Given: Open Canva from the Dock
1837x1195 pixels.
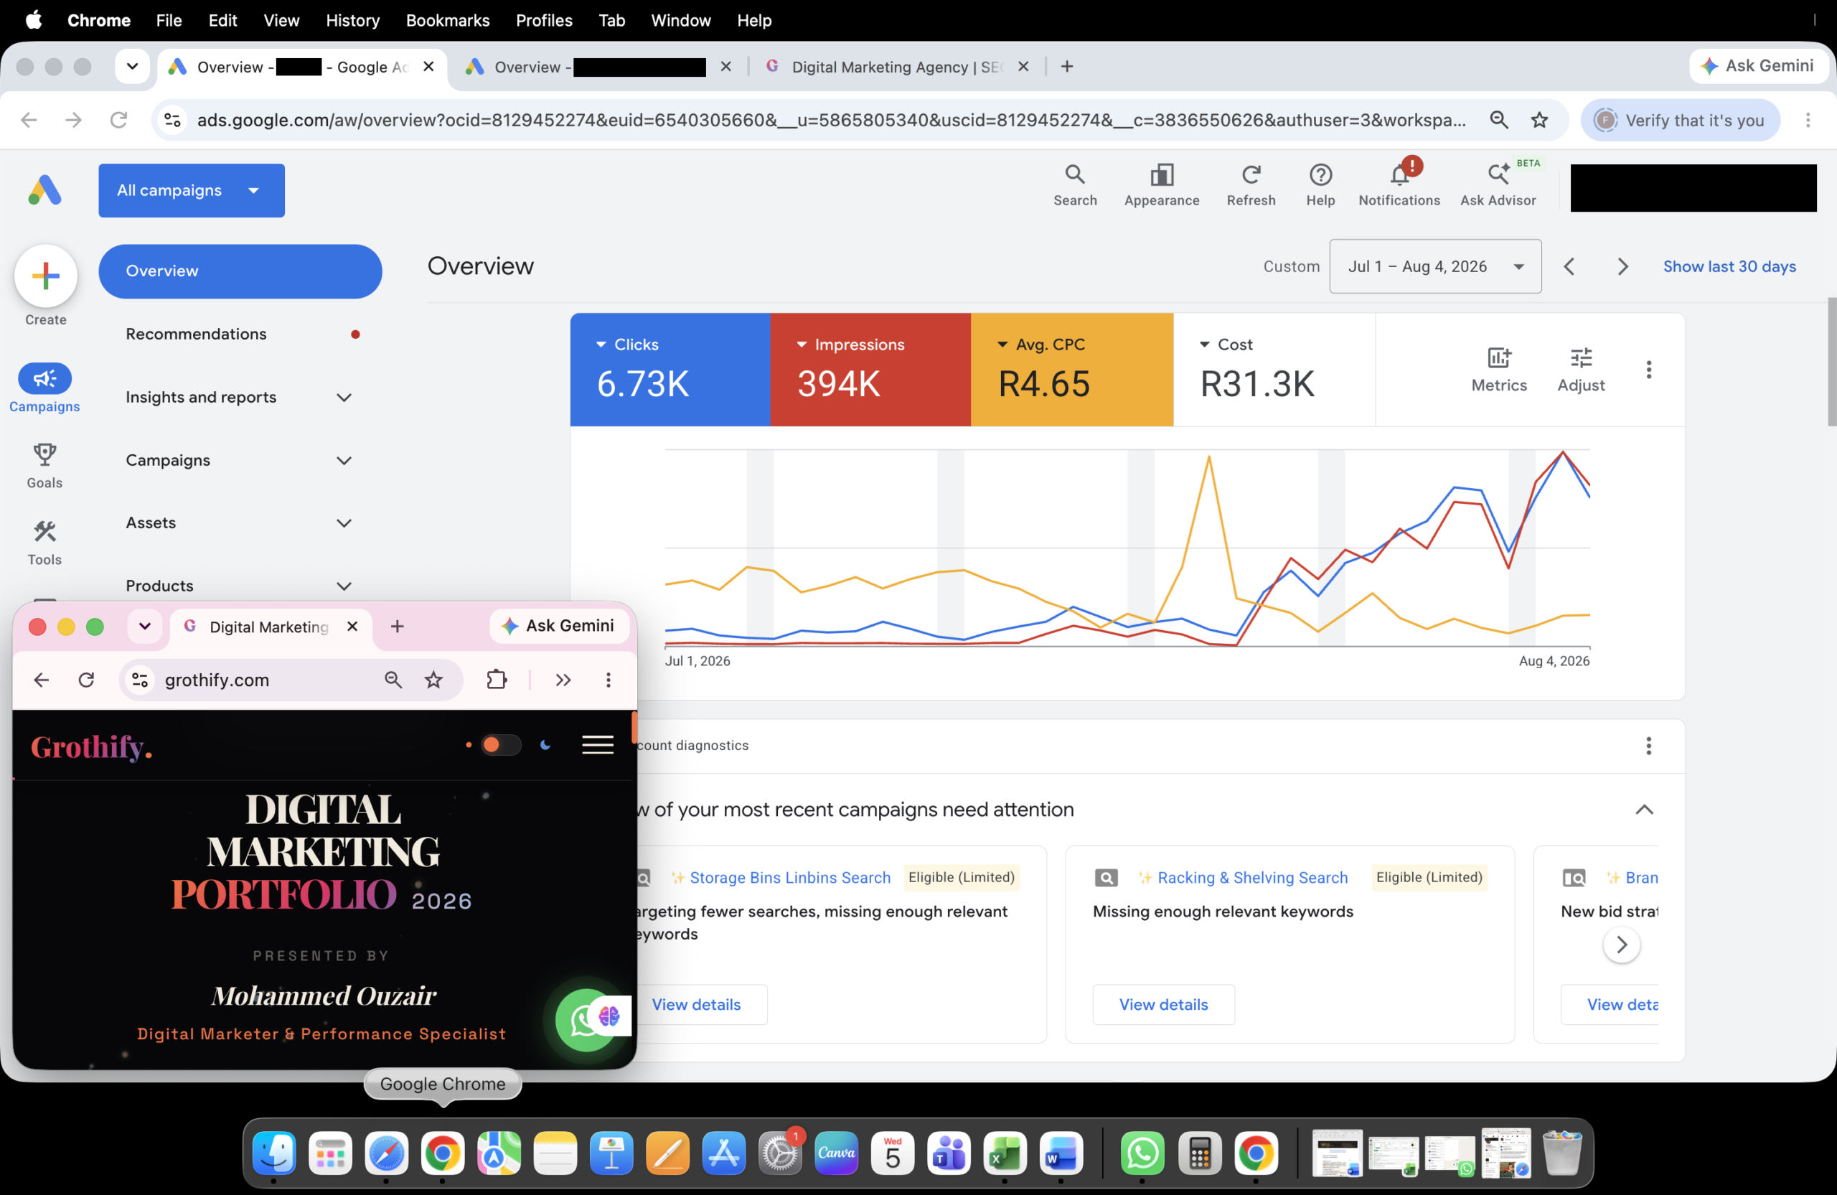Looking at the screenshot, I should point(836,1153).
